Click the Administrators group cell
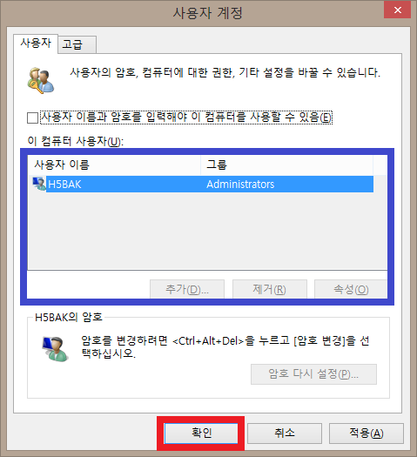Screen dimensions: 417x457 240,185
